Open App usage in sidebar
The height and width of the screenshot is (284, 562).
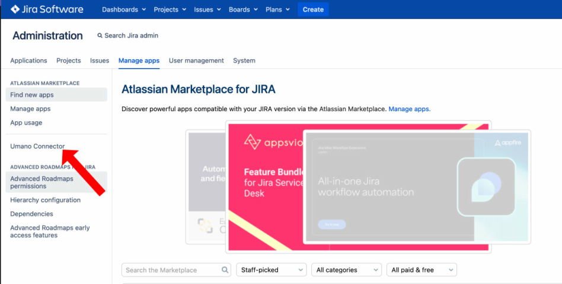tap(26, 122)
